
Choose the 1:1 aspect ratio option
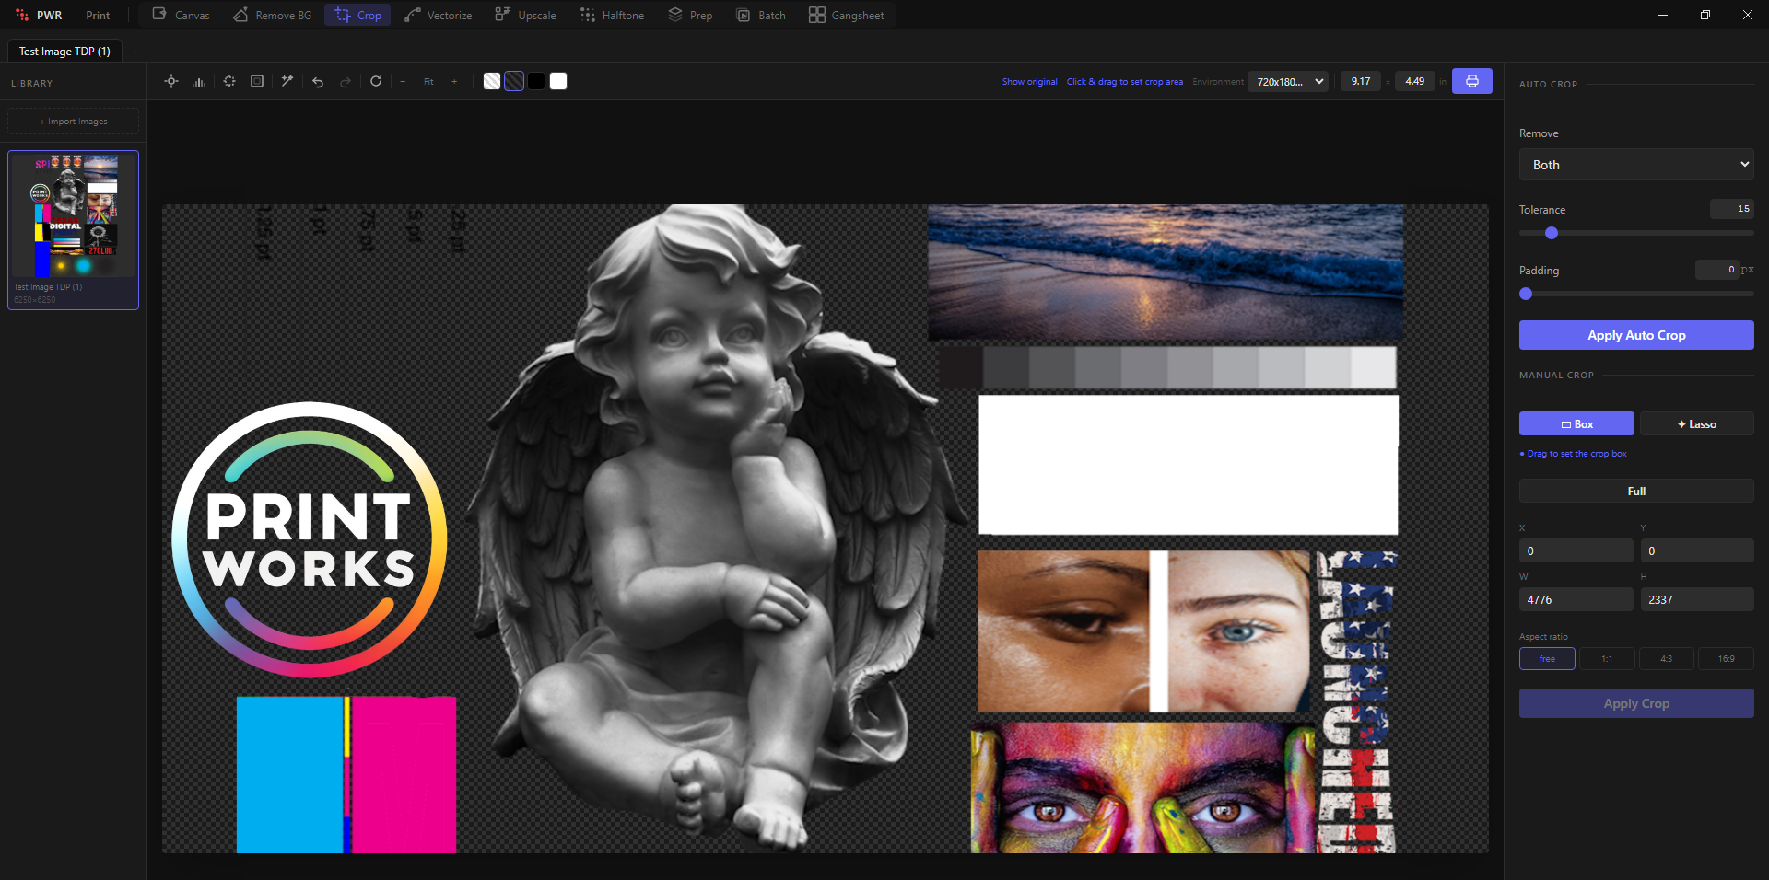tap(1607, 658)
